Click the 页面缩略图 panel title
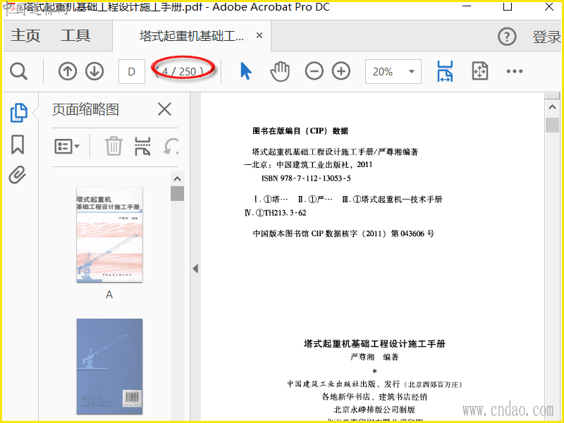Screen dimensions: 564x423 point(85,109)
